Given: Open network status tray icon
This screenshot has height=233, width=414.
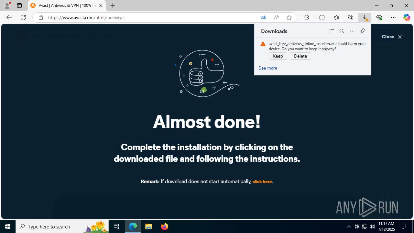Looking at the screenshot, I should click(x=364, y=227).
